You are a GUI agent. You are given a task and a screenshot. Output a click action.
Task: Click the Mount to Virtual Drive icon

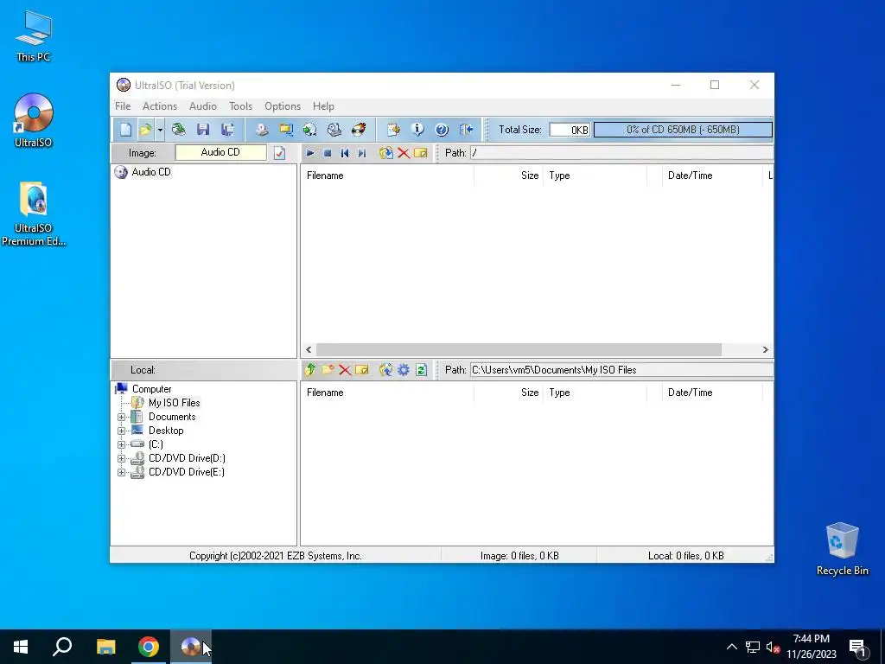pyautogui.click(x=334, y=130)
